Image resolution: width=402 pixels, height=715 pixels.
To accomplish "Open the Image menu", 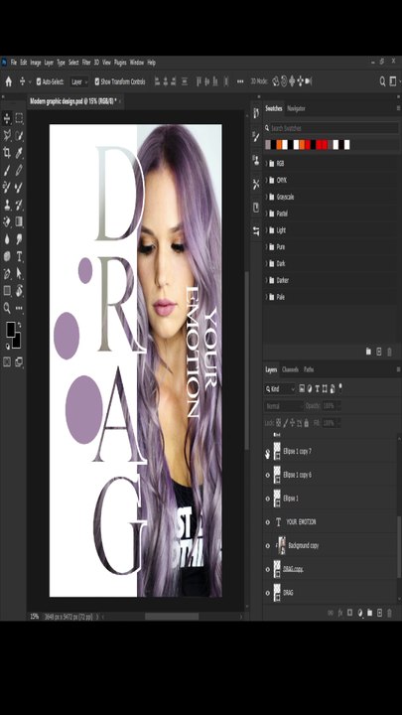I will 36,63.
